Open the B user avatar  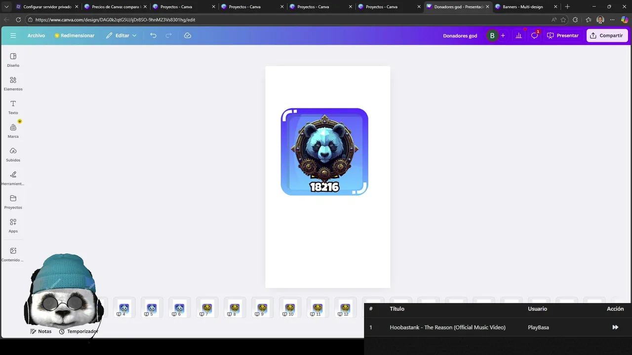[x=492, y=35]
